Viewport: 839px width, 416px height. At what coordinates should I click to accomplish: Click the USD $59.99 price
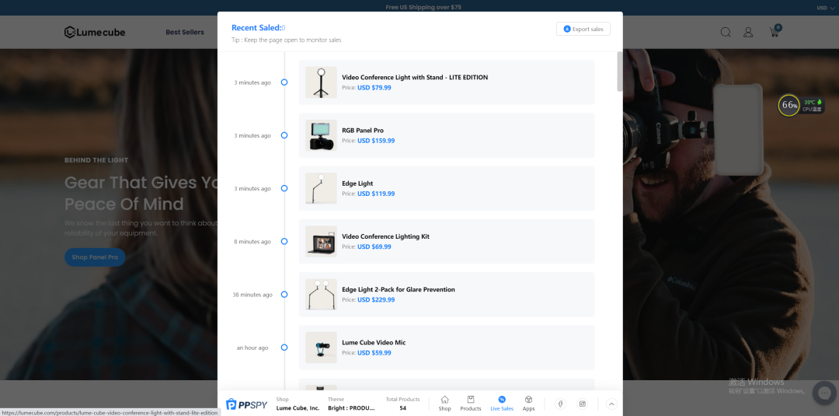tap(374, 352)
